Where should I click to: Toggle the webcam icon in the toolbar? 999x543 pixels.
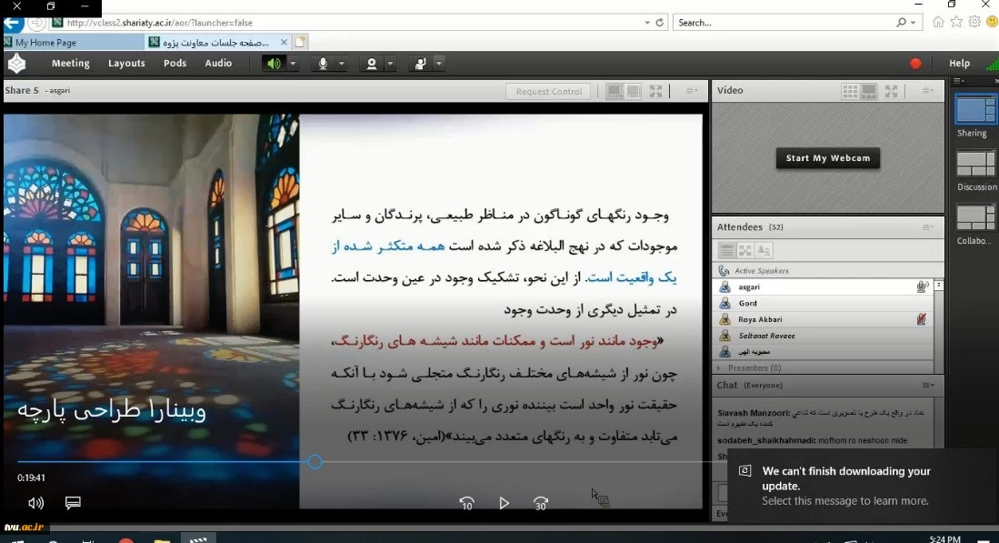[371, 64]
